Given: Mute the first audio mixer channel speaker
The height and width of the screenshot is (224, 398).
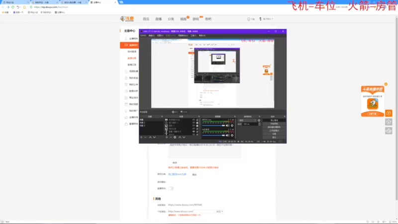Looking at the screenshot, I should [x=227, y=125].
